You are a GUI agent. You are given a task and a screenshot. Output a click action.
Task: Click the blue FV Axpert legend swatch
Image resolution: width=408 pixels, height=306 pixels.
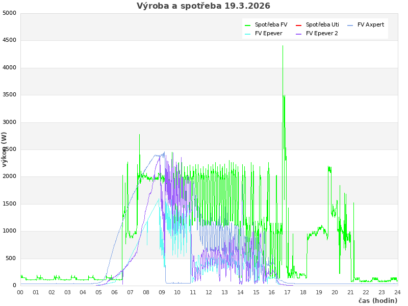click(x=350, y=25)
